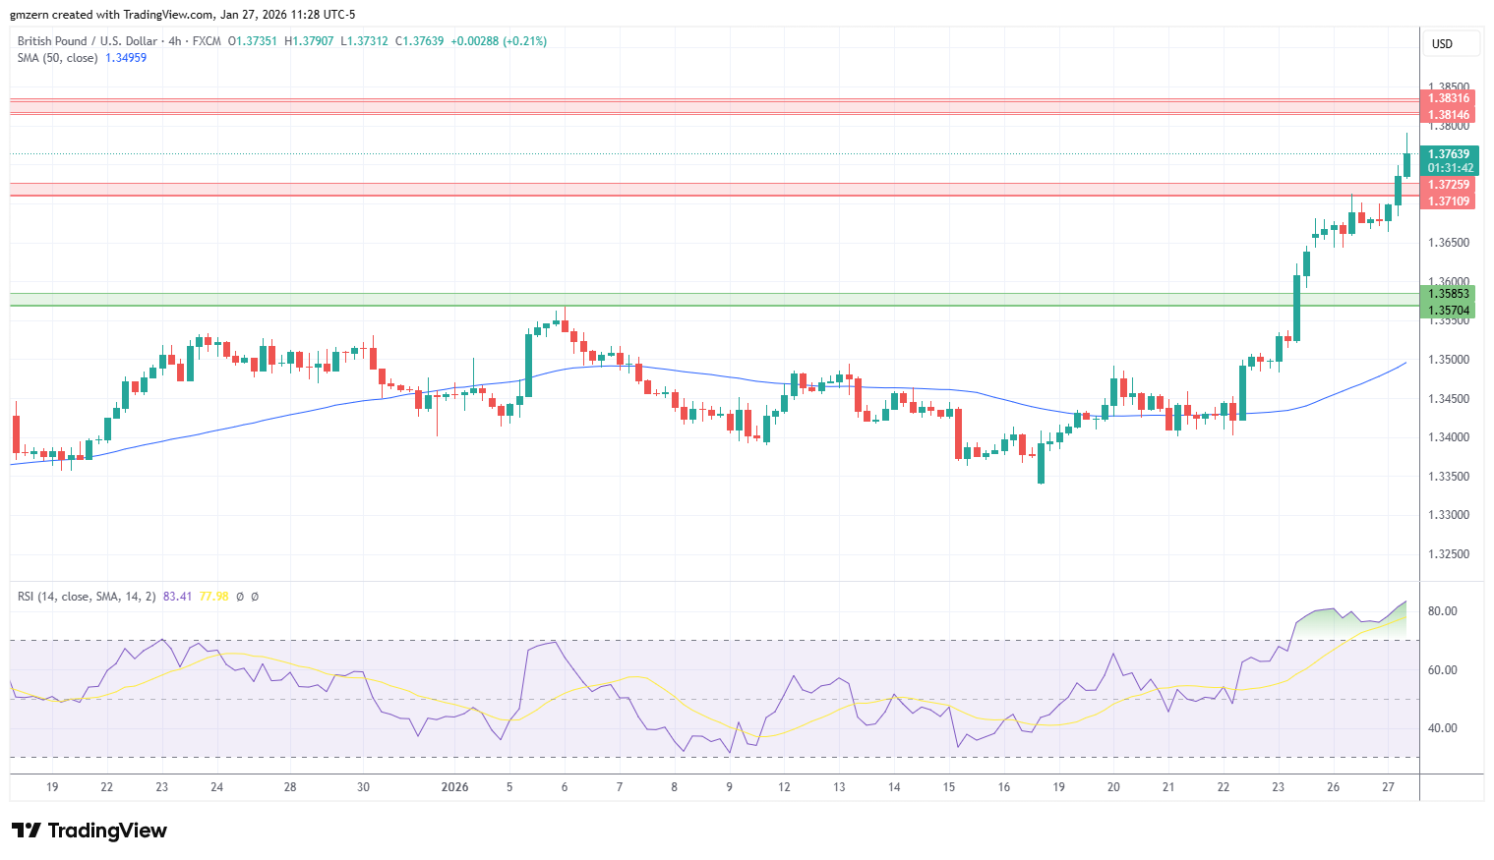The height and width of the screenshot is (860, 1494).
Task: Select the high value H1.37907
Action: [309, 41]
